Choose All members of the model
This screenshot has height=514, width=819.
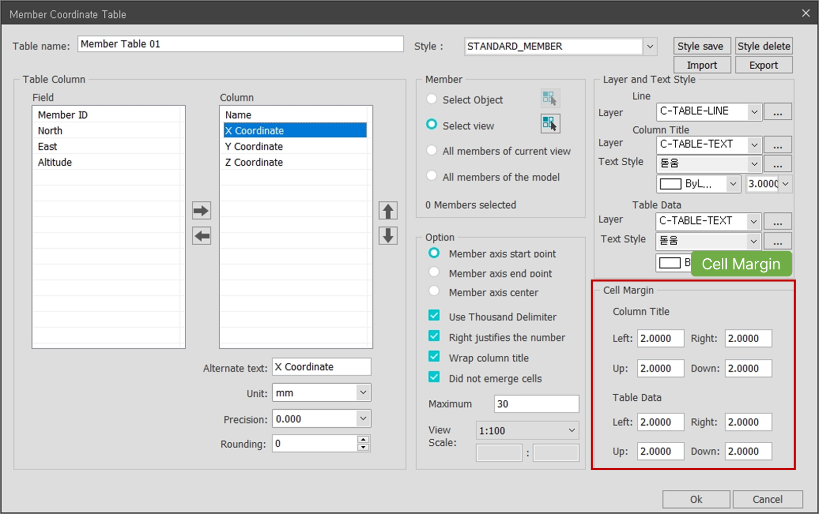coord(432,175)
